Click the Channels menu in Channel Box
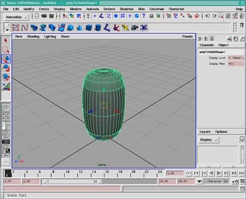The height and width of the screenshot is (199, 246). [x=207, y=45]
